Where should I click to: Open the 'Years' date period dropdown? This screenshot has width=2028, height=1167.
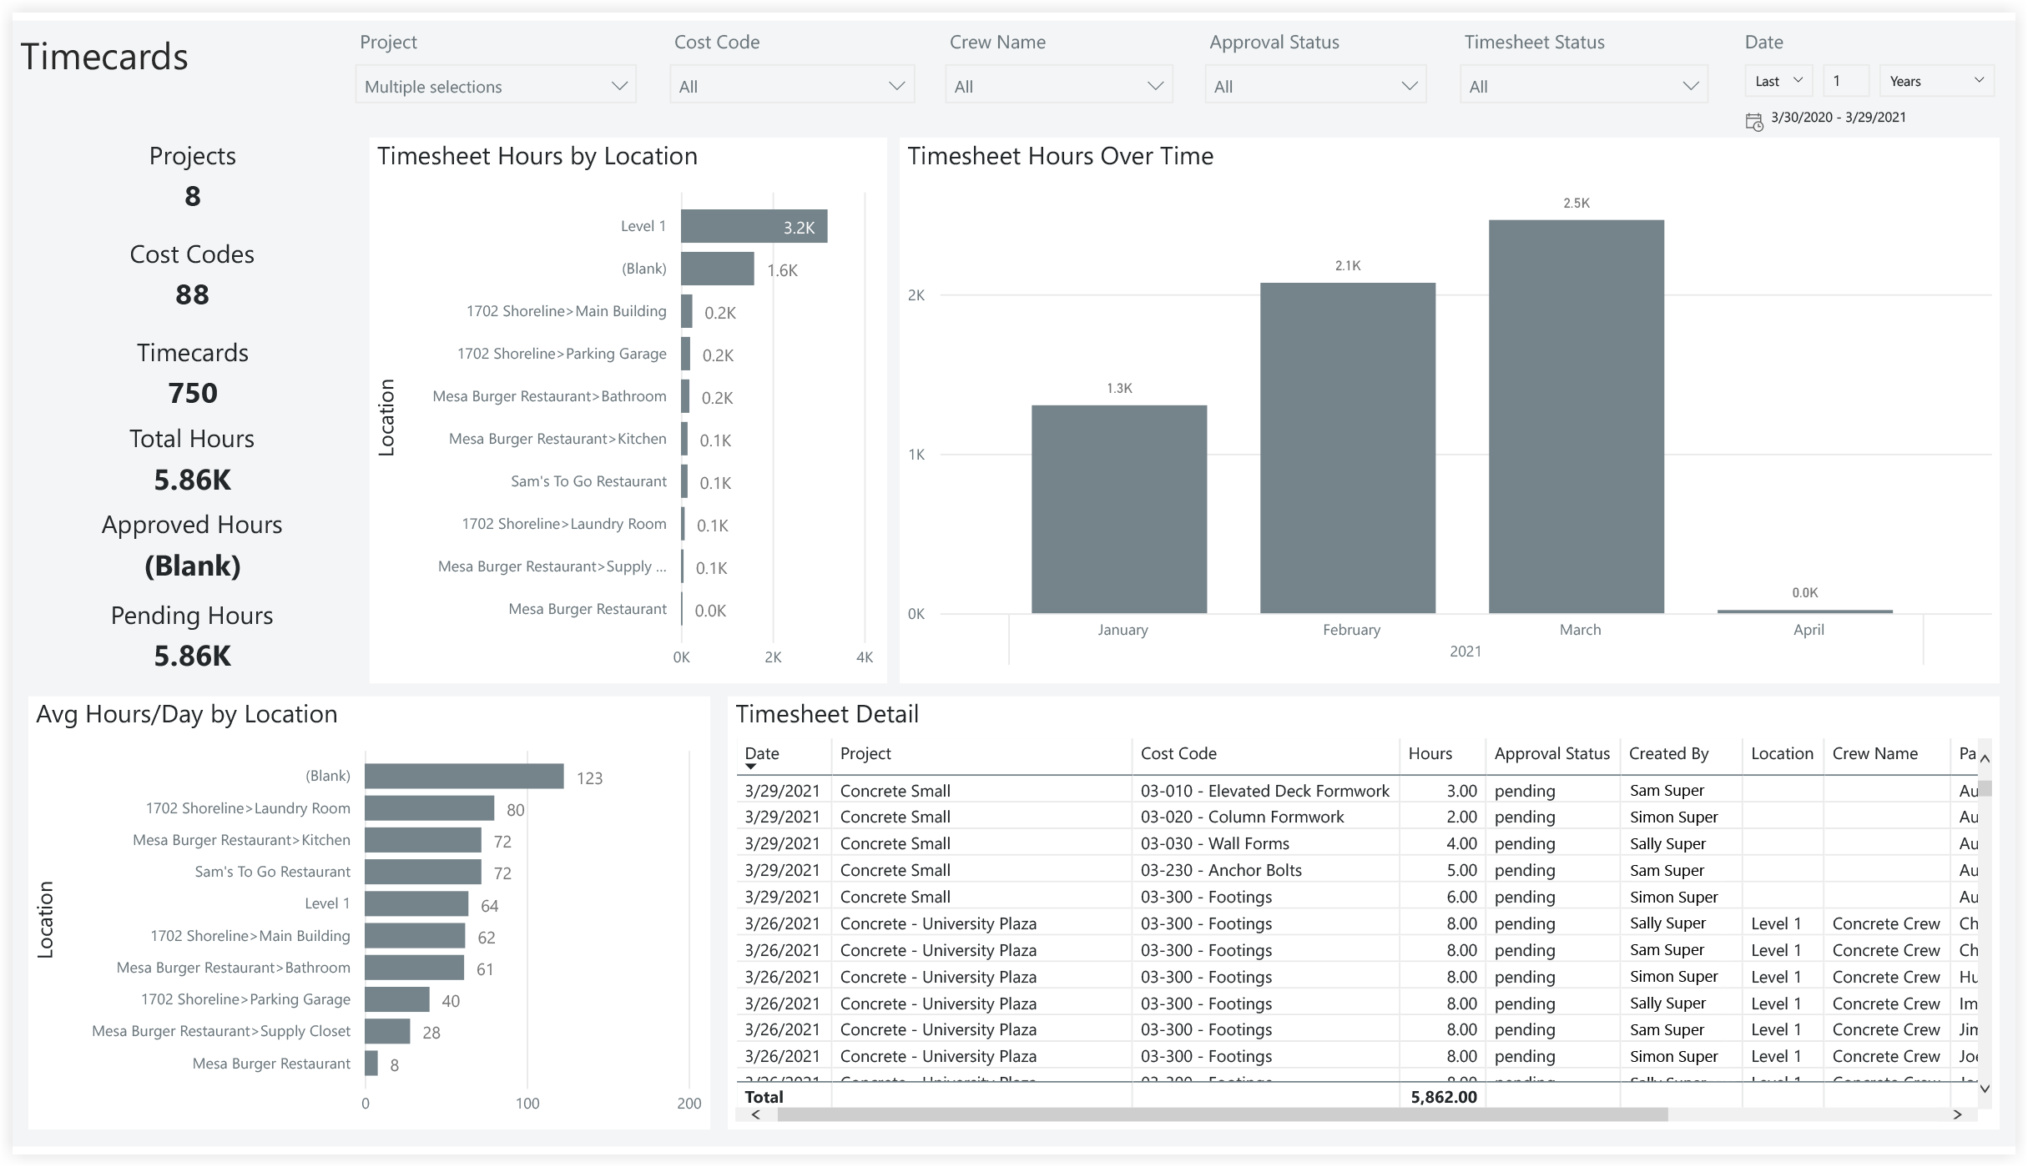point(1936,81)
